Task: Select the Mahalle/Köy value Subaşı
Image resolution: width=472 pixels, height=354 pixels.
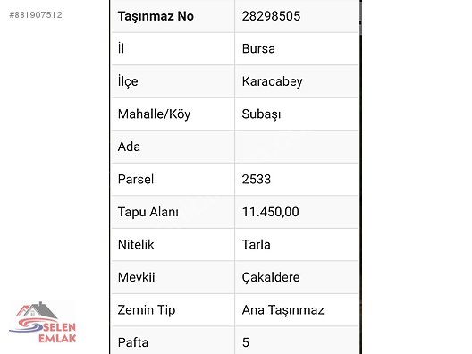Action: [x=261, y=114]
